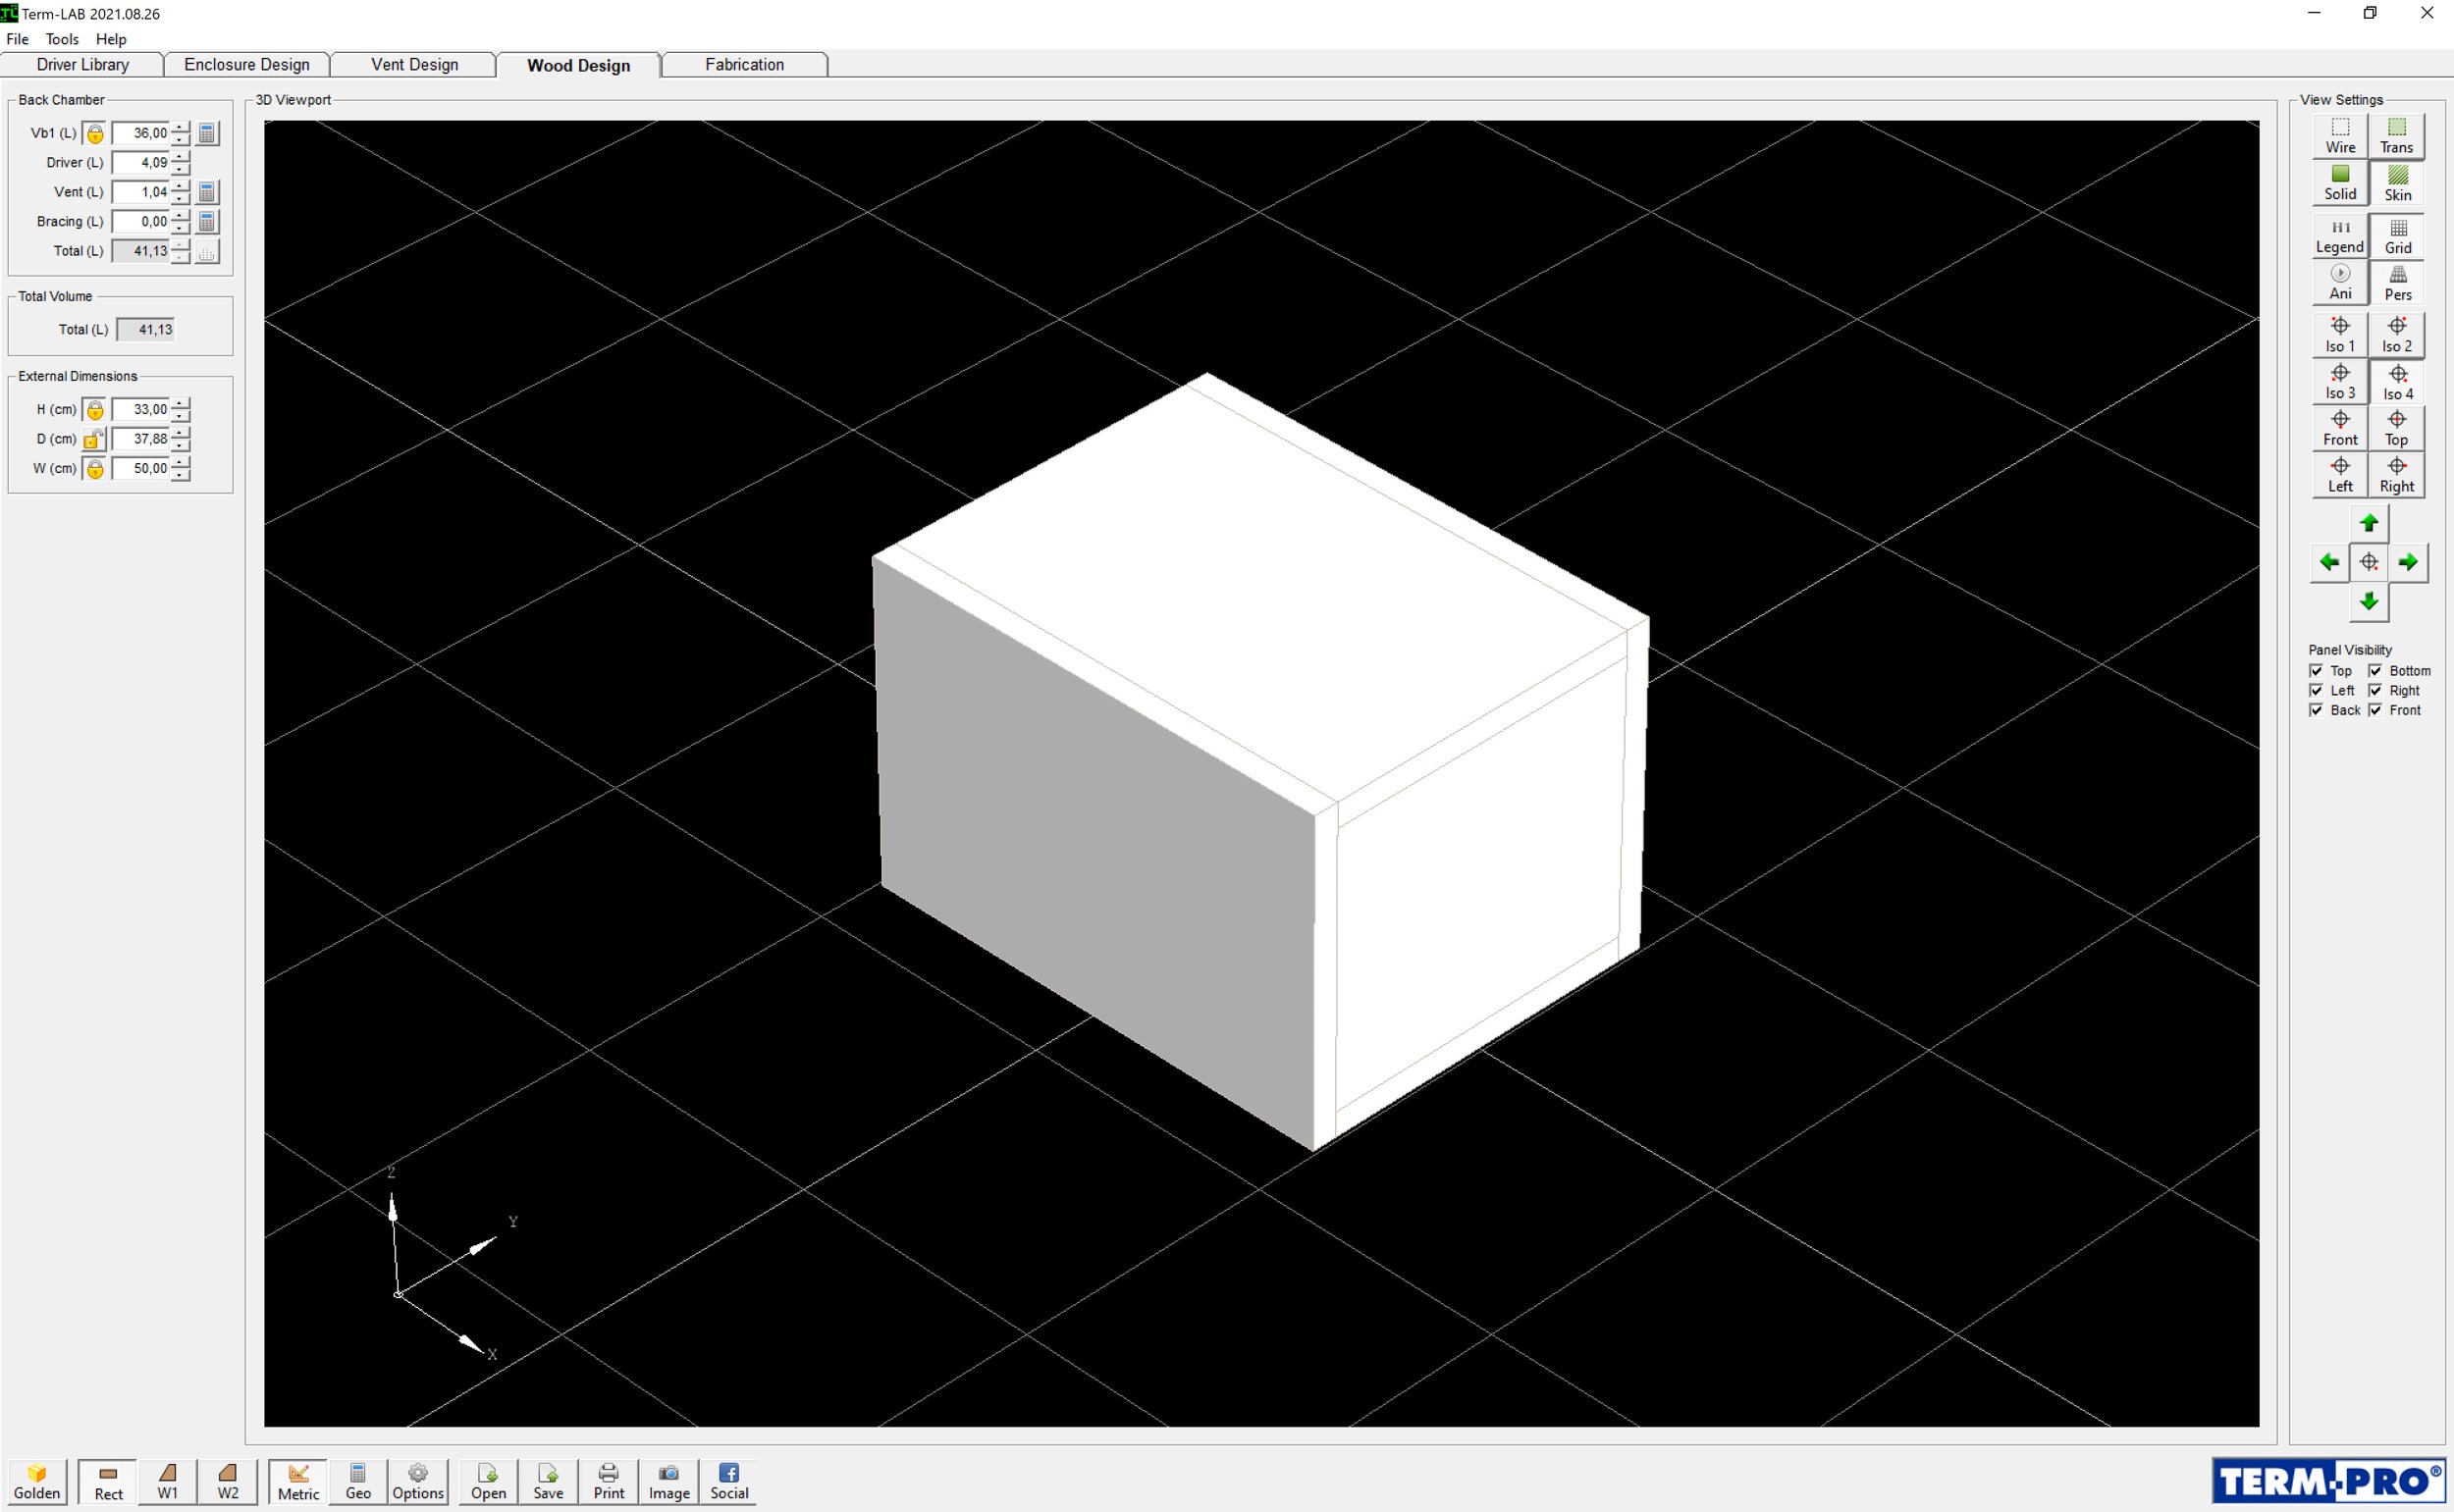This screenshot has height=1512, width=2454.
Task: Increment the H dimension value
Action: [x=180, y=403]
